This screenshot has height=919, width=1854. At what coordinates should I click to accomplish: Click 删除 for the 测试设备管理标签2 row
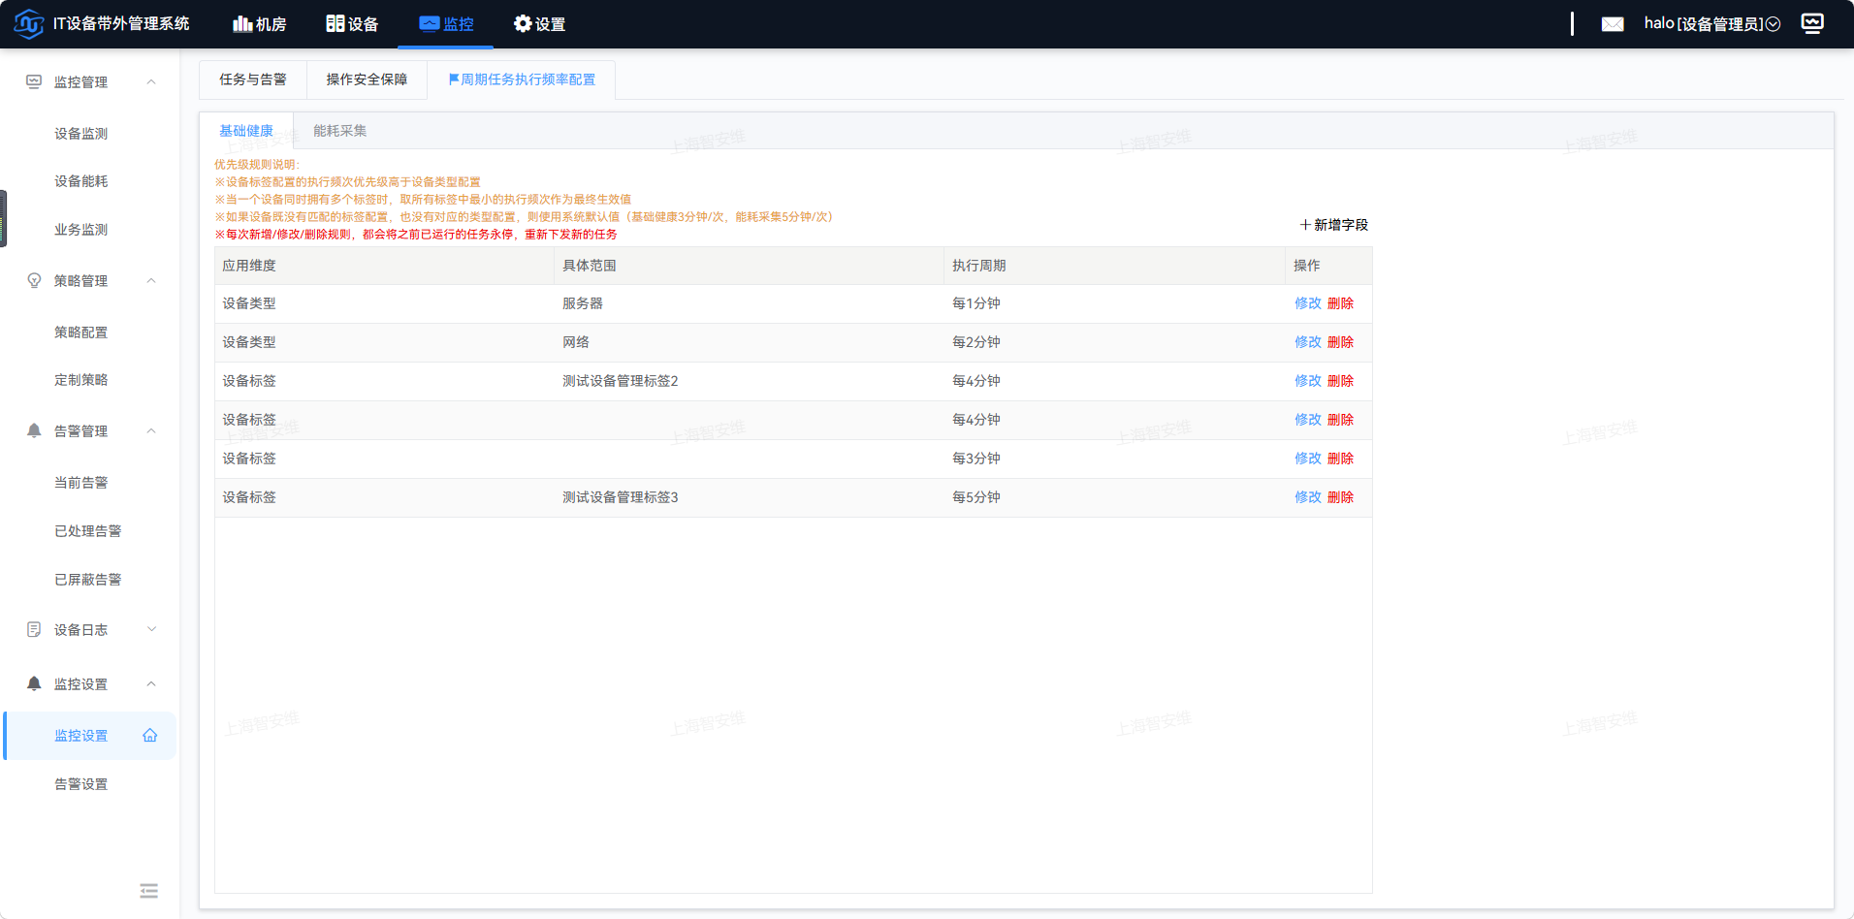pos(1340,381)
